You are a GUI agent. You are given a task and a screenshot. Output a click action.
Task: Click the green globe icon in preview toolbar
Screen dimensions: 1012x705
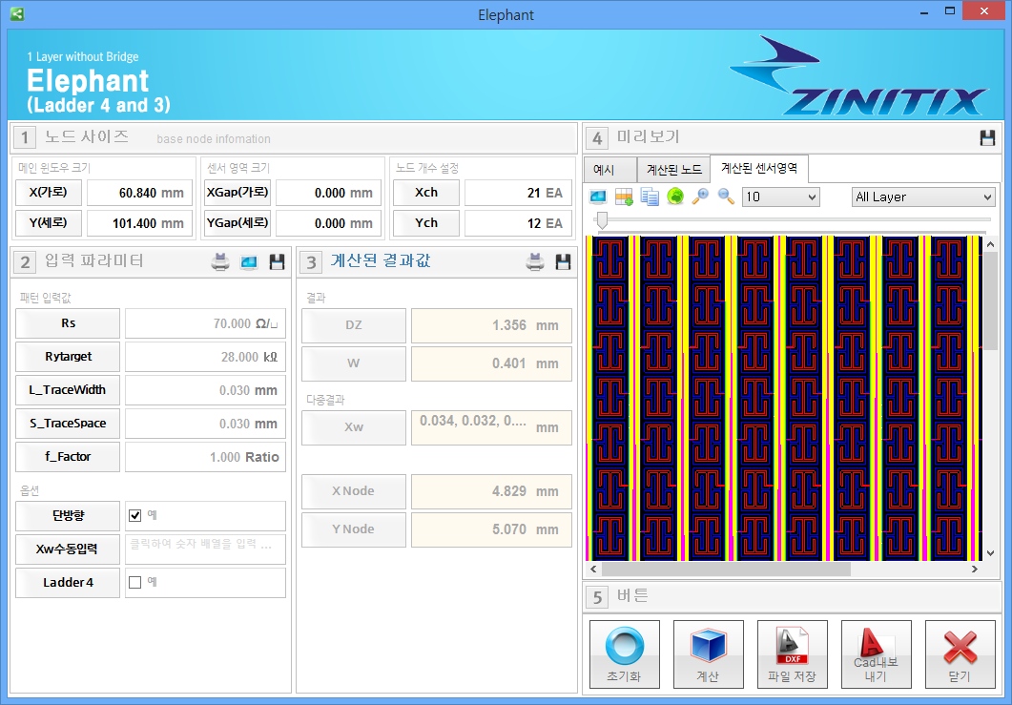pos(675,197)
